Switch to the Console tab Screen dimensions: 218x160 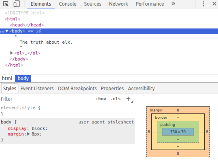[68, 4]
